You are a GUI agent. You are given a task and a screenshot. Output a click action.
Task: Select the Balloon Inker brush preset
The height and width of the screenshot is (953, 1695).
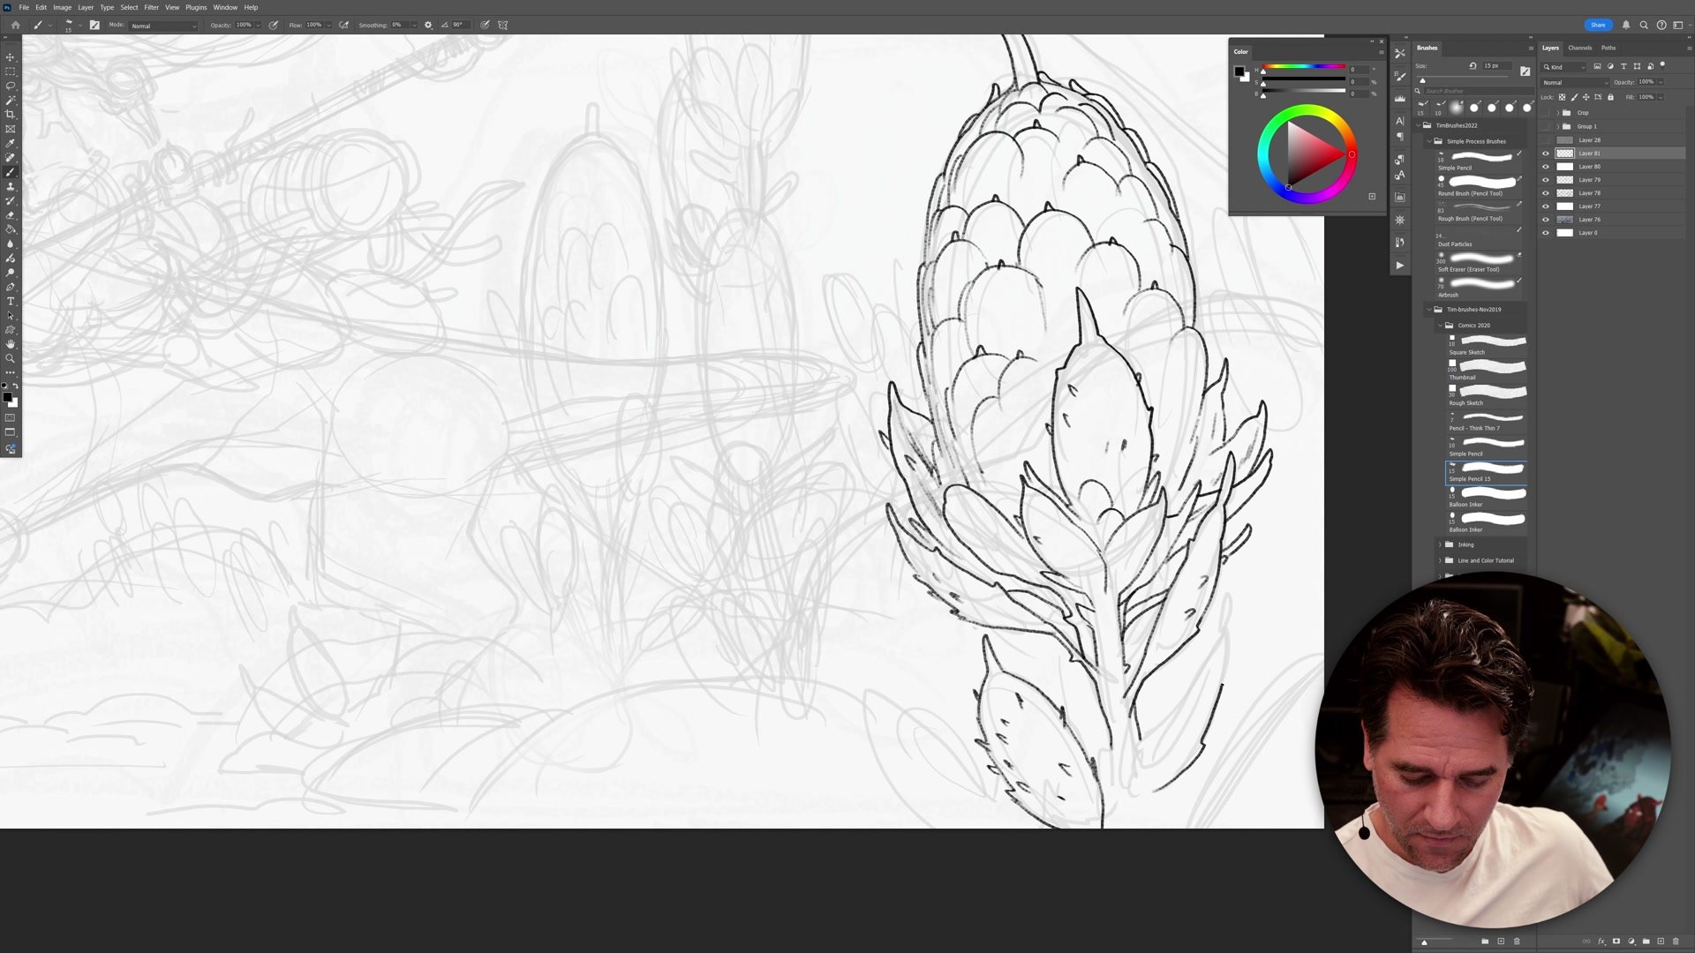click(x=1488, y=497)
